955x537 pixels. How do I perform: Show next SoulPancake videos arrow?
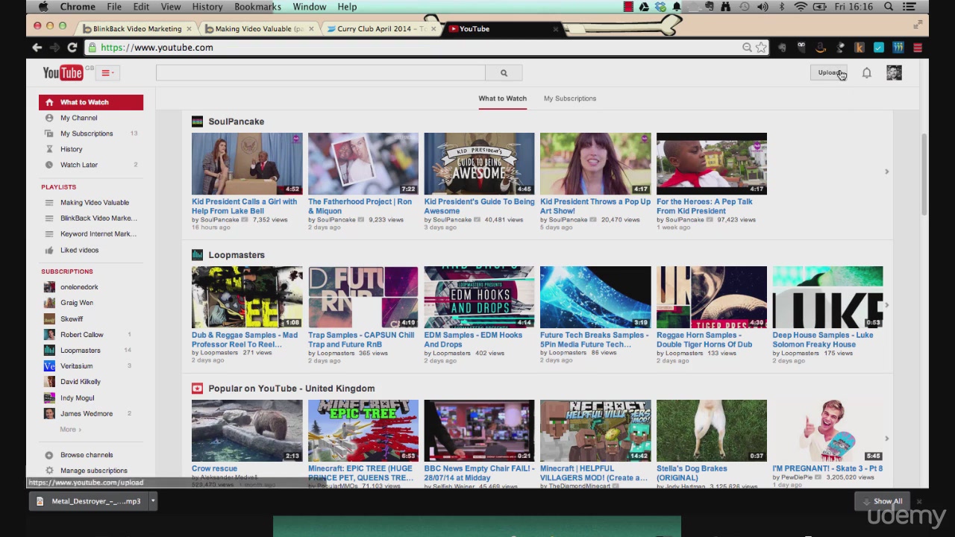pos(886,172)
